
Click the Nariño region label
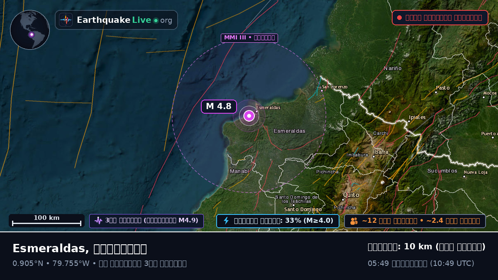(393, 68)
